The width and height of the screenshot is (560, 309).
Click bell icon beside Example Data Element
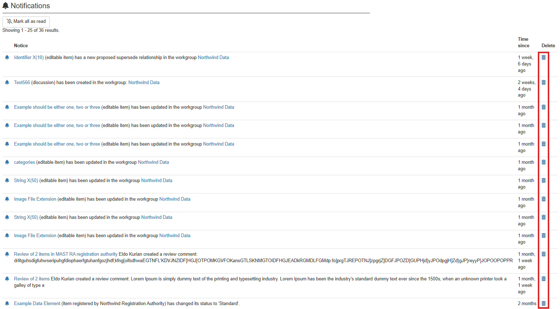pyautogui.click(x=7, y=304)
